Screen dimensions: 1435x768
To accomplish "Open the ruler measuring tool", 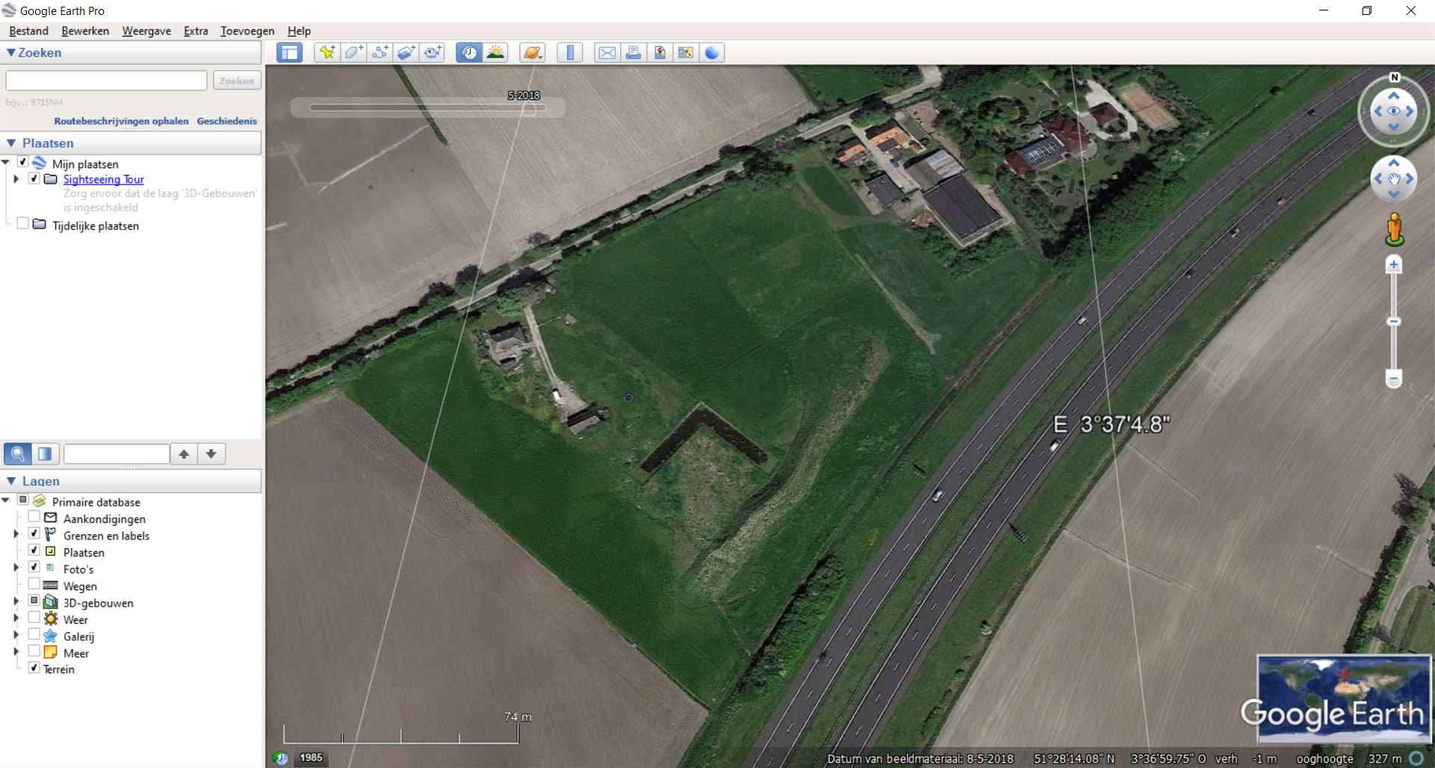I will (x=570, y=52).
